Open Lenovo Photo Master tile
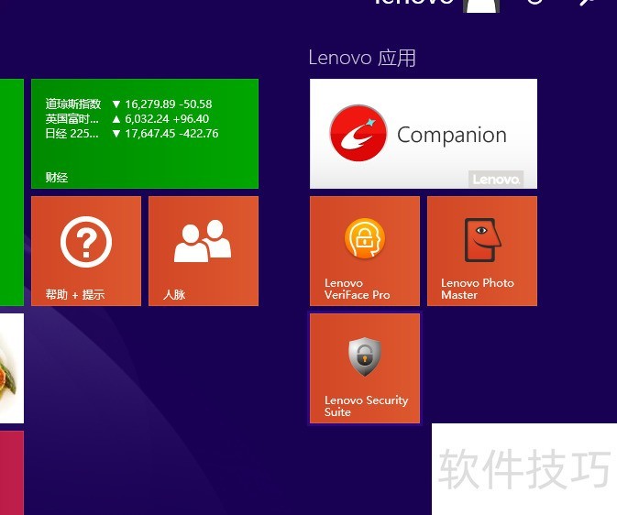This screenshot has width=617, height=515. click(x=482, y=251)
